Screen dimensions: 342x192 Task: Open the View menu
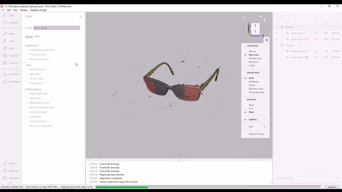tap(15, 10)
